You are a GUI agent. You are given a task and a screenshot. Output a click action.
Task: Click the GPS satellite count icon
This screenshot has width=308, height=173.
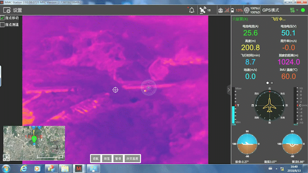[x=203, y=10]
